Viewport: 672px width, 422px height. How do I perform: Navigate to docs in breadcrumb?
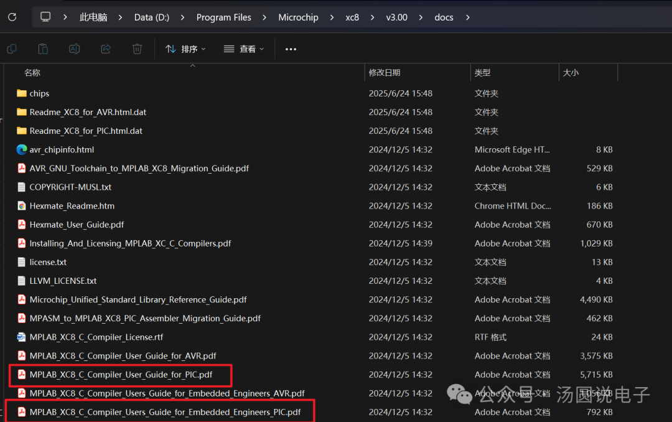point(444,17)
